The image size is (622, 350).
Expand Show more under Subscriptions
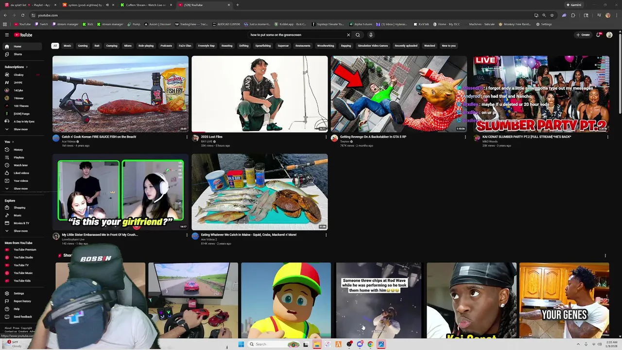(x=20, y=129)
